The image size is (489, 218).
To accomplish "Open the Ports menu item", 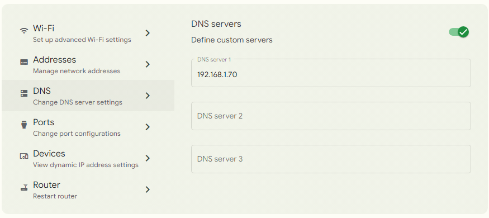I will click(x=88, y=127).
